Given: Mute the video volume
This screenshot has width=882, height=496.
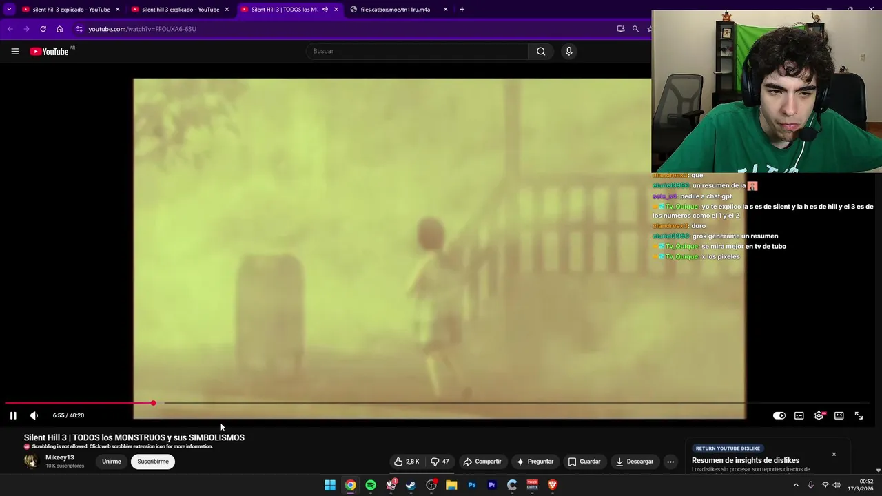Looking at the screenshot, I should [34, 415].
